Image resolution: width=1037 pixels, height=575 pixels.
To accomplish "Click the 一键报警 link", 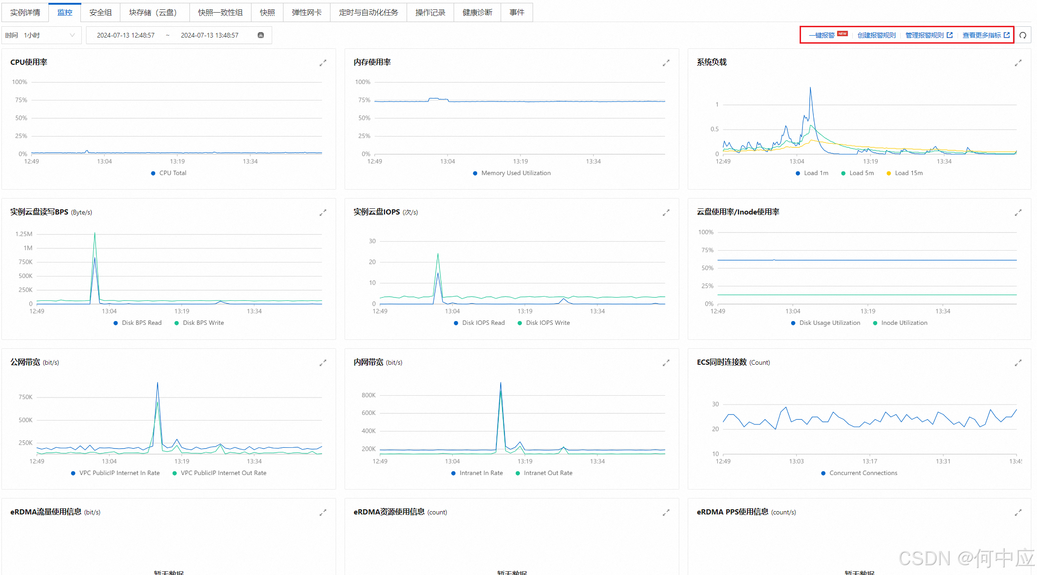I will coord(822,35).
